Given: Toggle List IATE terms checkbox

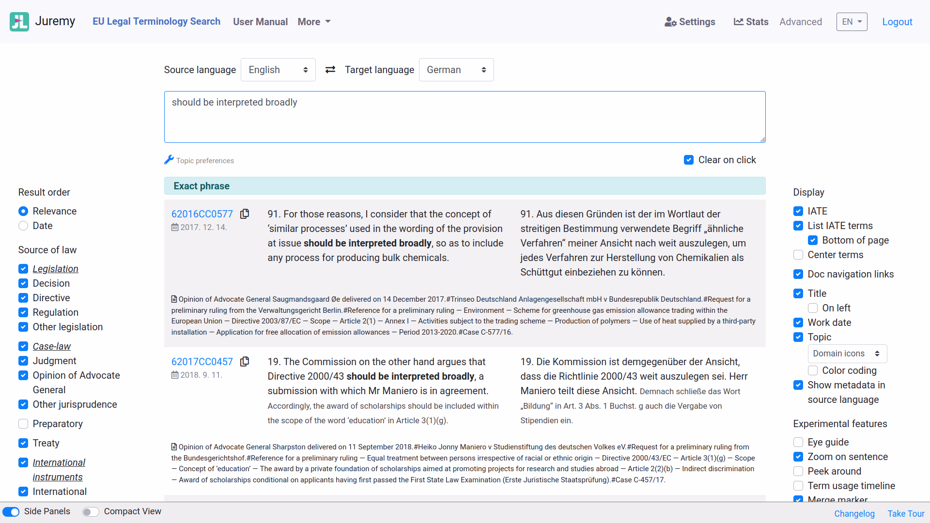Looking at the screenshot, I should coord(798,226).
